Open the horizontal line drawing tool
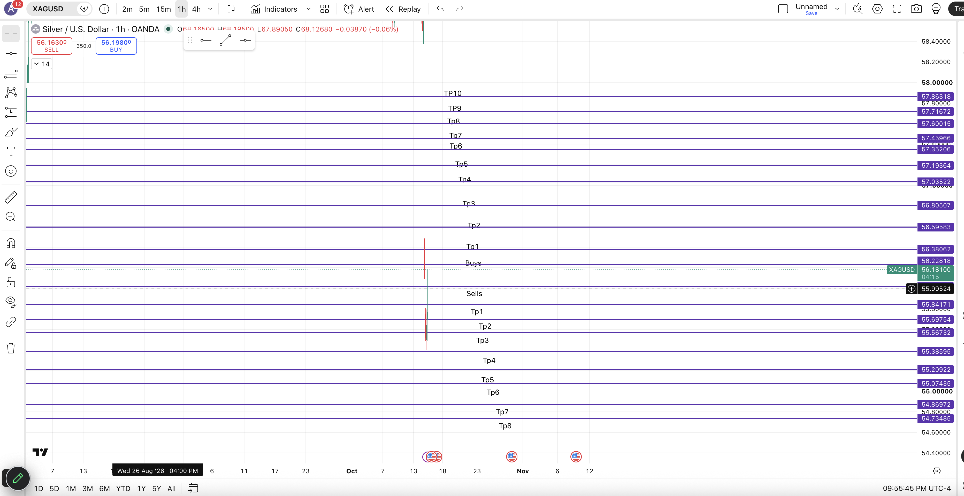The width and height of the screenshot is (964, 496). click(x=11, y=53)
